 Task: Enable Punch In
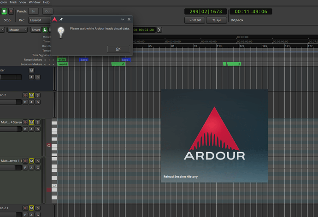tap(34, 12)
